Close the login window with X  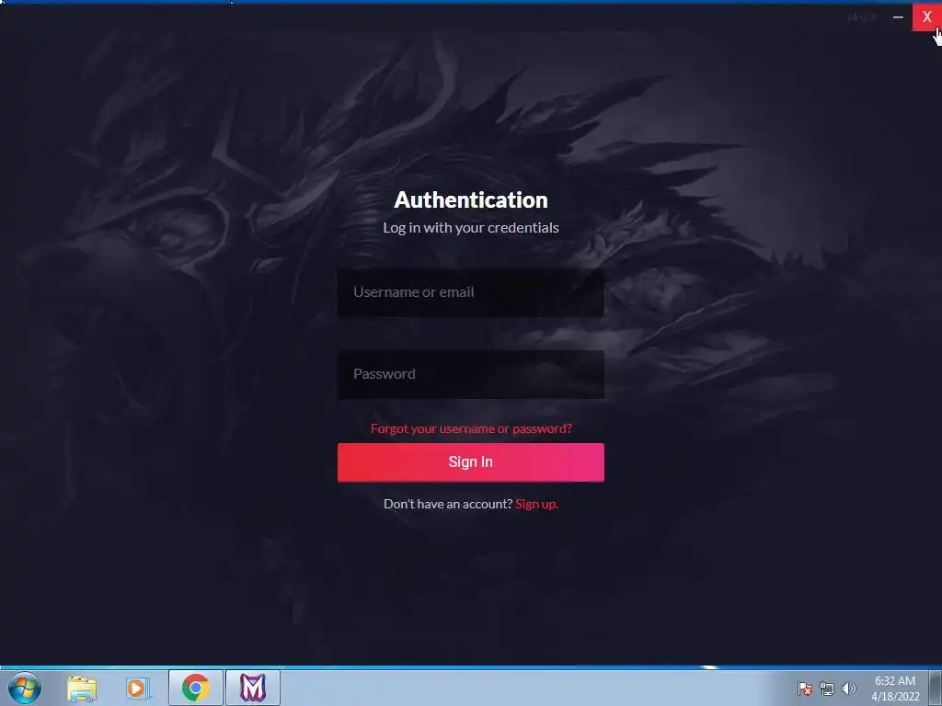coord(926,17)
